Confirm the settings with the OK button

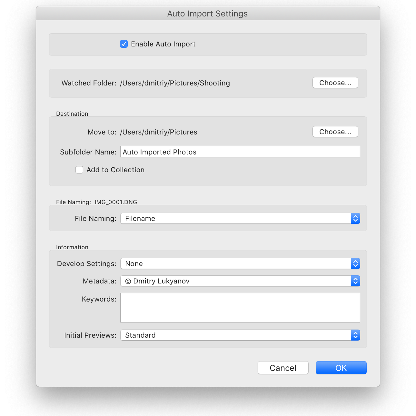341,368
